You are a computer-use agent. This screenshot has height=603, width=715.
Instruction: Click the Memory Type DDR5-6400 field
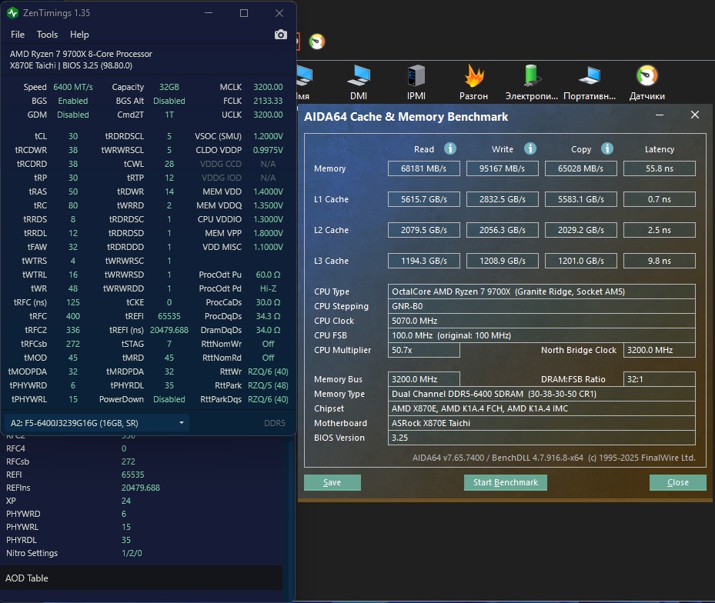click(541, 394)
